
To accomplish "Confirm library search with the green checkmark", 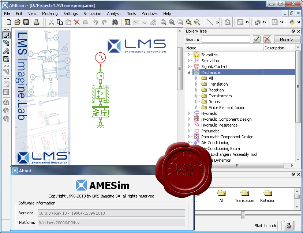I will pos(257,39).
